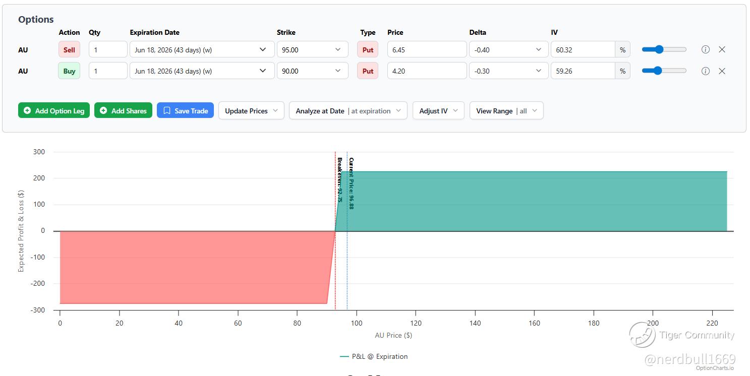
Task: Expand the Adjust IV dropdown
Action: tap(438, 111)
